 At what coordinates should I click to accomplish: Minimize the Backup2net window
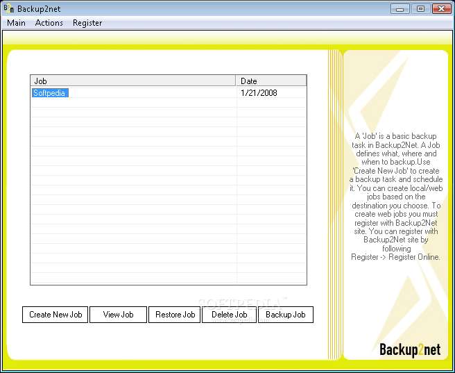[400, 9]
